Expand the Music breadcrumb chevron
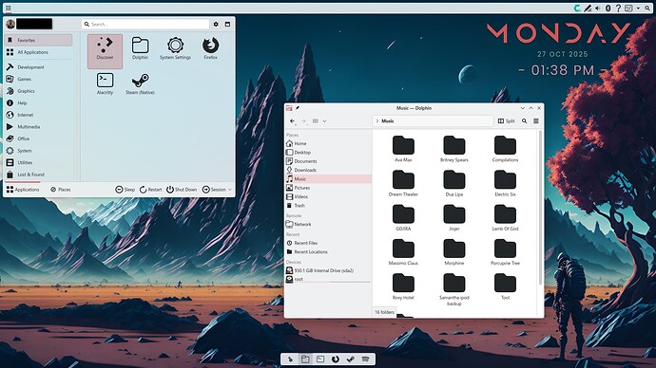This screenshot has height=368, width=656. [376, 121]
